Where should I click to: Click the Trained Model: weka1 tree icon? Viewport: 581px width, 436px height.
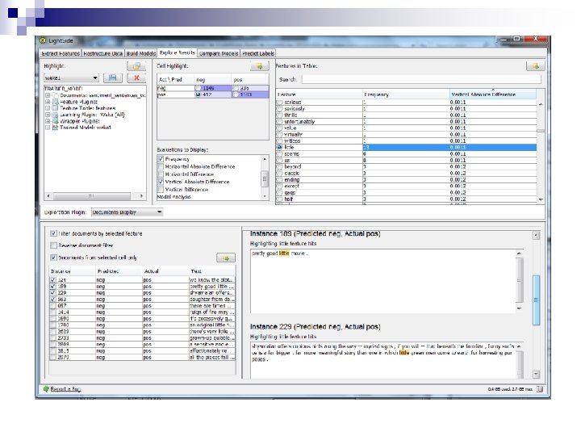click(56, 128)
